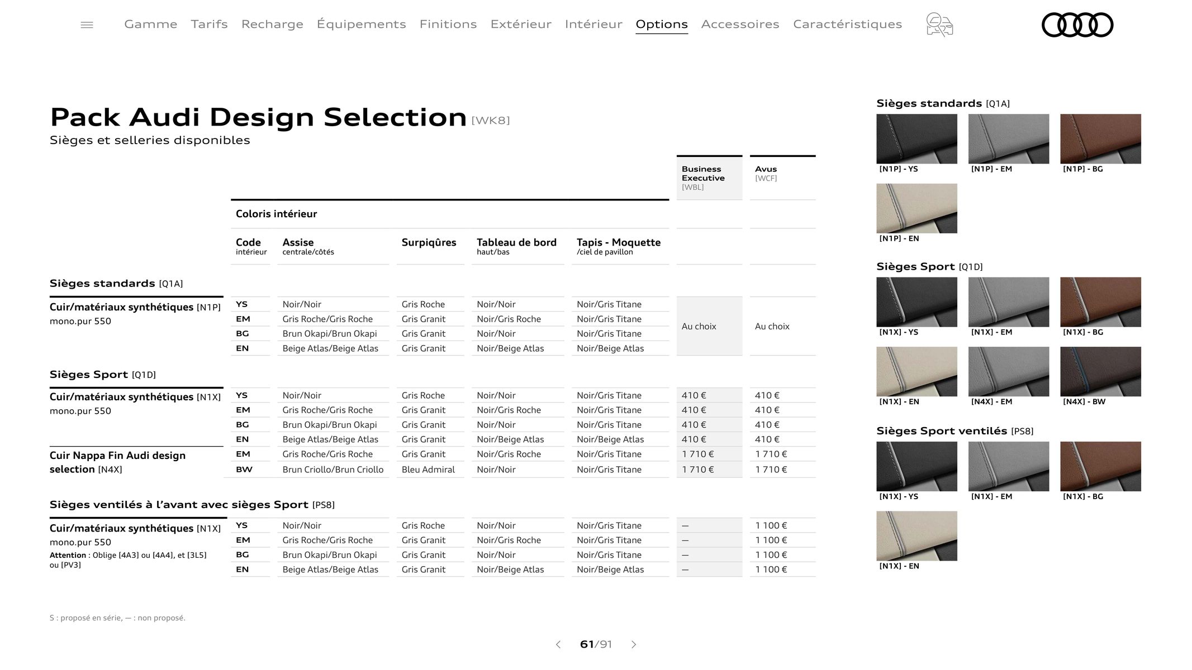This screenshot has width=1192, height=670.
Task: Switch to the Équipements tab
Action: click(x=361, y=24)
